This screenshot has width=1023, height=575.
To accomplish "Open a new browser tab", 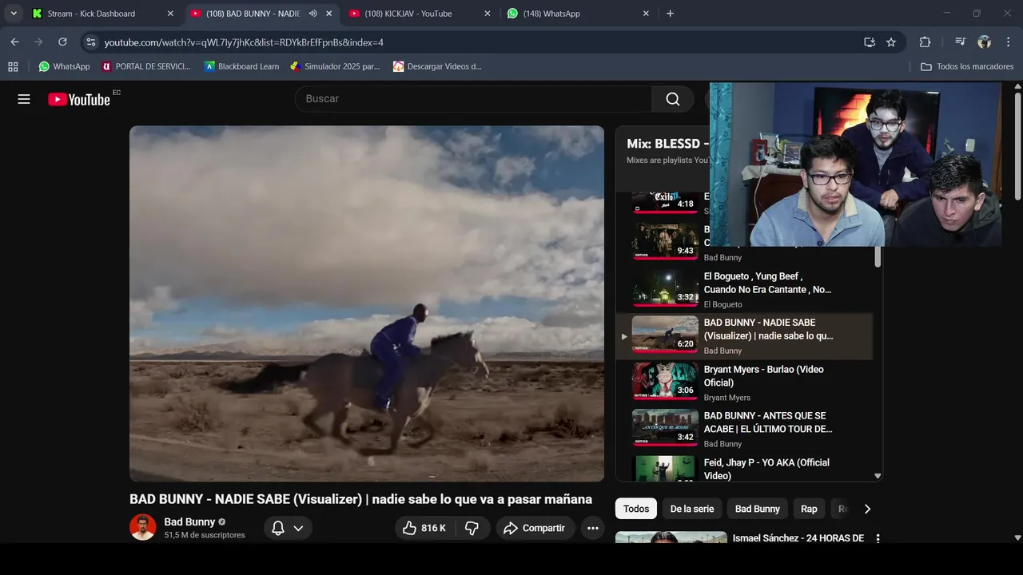I will pos(670,14).
